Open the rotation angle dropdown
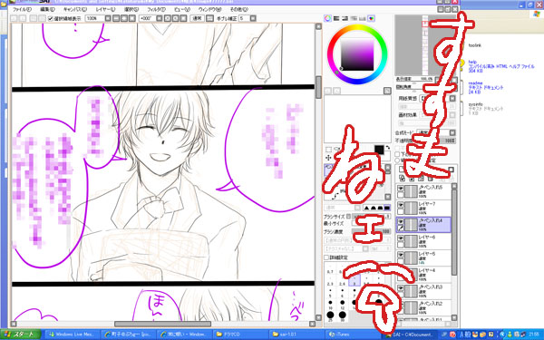This screenshot has width=544, height=340. 160,18
